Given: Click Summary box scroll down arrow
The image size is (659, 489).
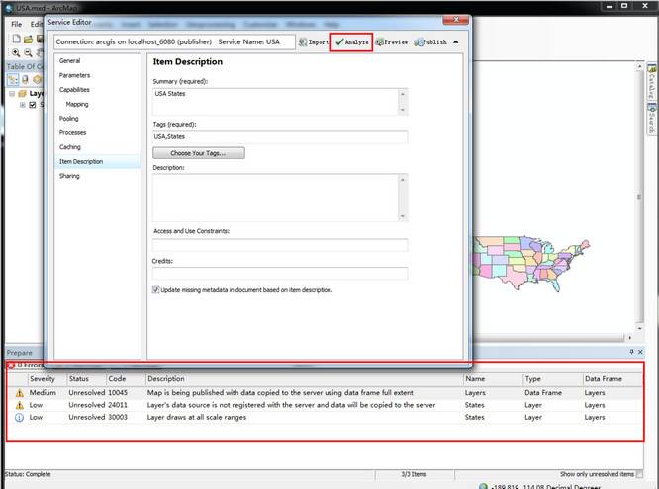Looking at the screenshot, I should point(403,110).
